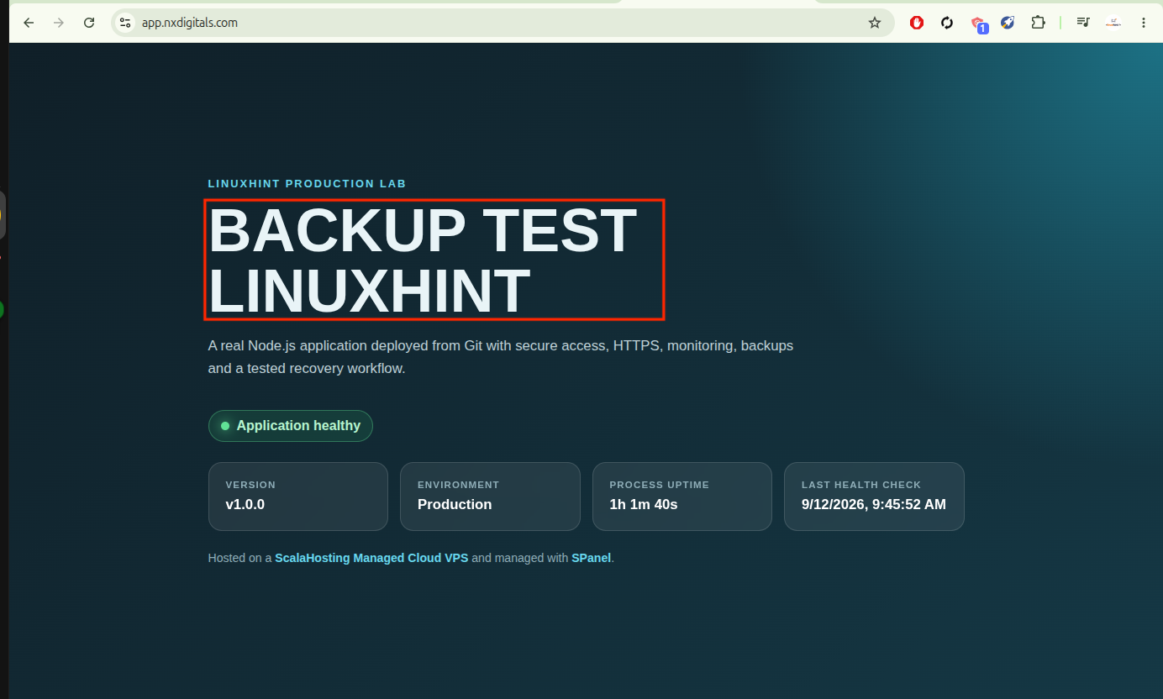Click the Node.js application description paragraph

tap(501, 357)
